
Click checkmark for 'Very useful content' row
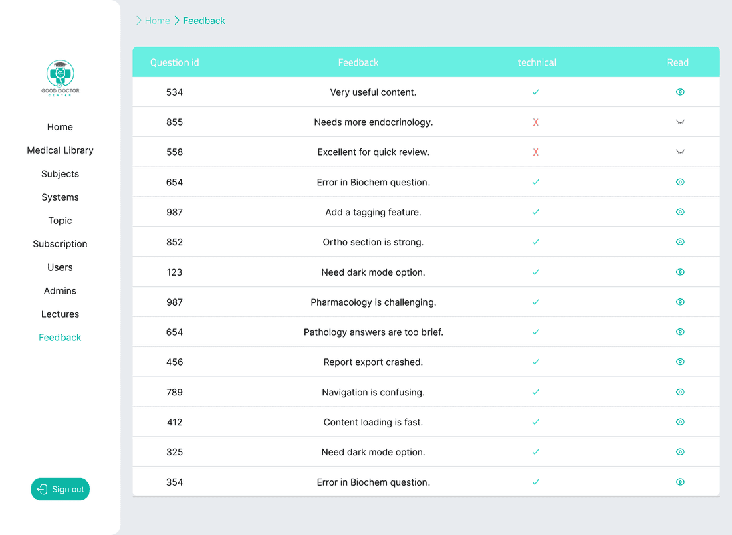535,92
